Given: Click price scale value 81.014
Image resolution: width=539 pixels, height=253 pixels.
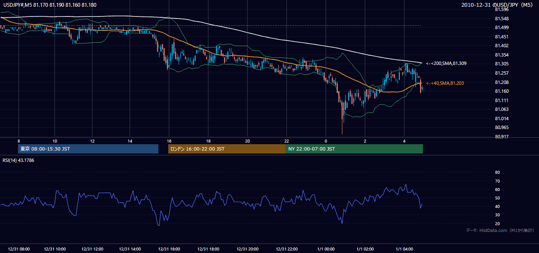Looking at the screenshot, I should point(501,118).
